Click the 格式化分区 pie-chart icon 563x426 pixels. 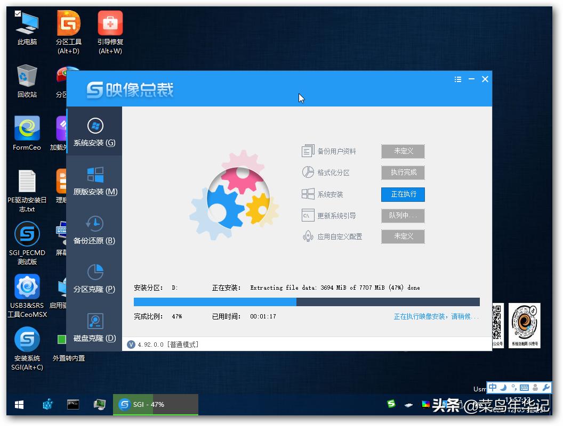click(x=308, y=173)
